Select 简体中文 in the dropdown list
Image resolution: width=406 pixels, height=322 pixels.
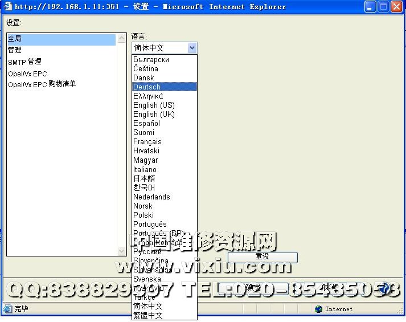[165, 306]
